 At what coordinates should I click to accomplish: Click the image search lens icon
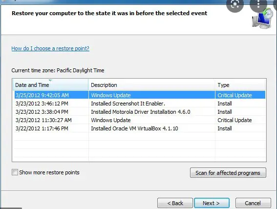[x=235, y=4]
